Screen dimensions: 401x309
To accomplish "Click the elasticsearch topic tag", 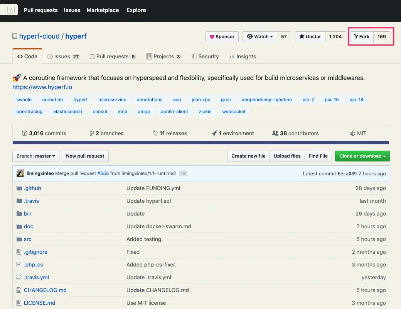I will click(67, 112).
